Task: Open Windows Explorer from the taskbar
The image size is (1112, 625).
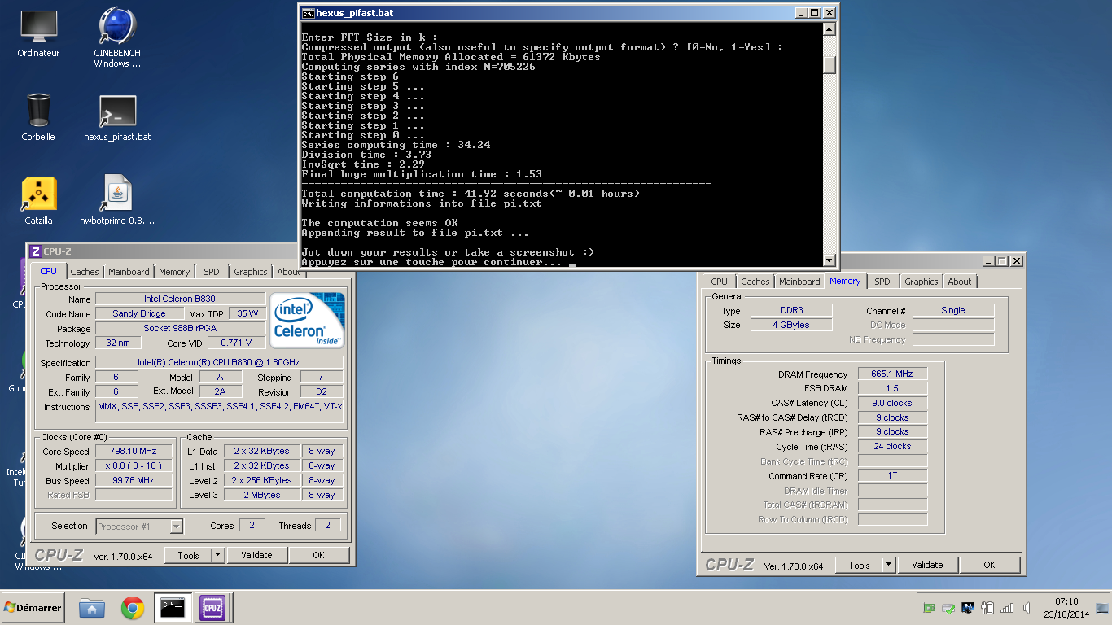Action: 91,608
